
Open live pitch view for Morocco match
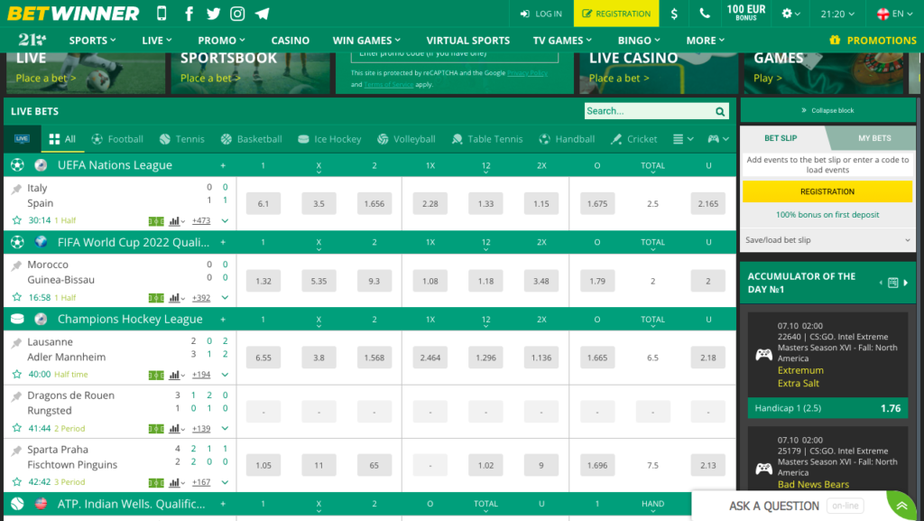(156, 298)
